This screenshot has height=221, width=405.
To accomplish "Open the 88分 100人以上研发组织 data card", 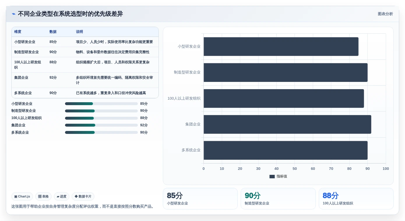I will [x=356, y=199].
